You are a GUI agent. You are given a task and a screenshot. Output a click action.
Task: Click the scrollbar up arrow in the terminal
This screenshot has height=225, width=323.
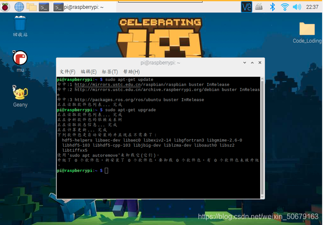click(262, 79)
